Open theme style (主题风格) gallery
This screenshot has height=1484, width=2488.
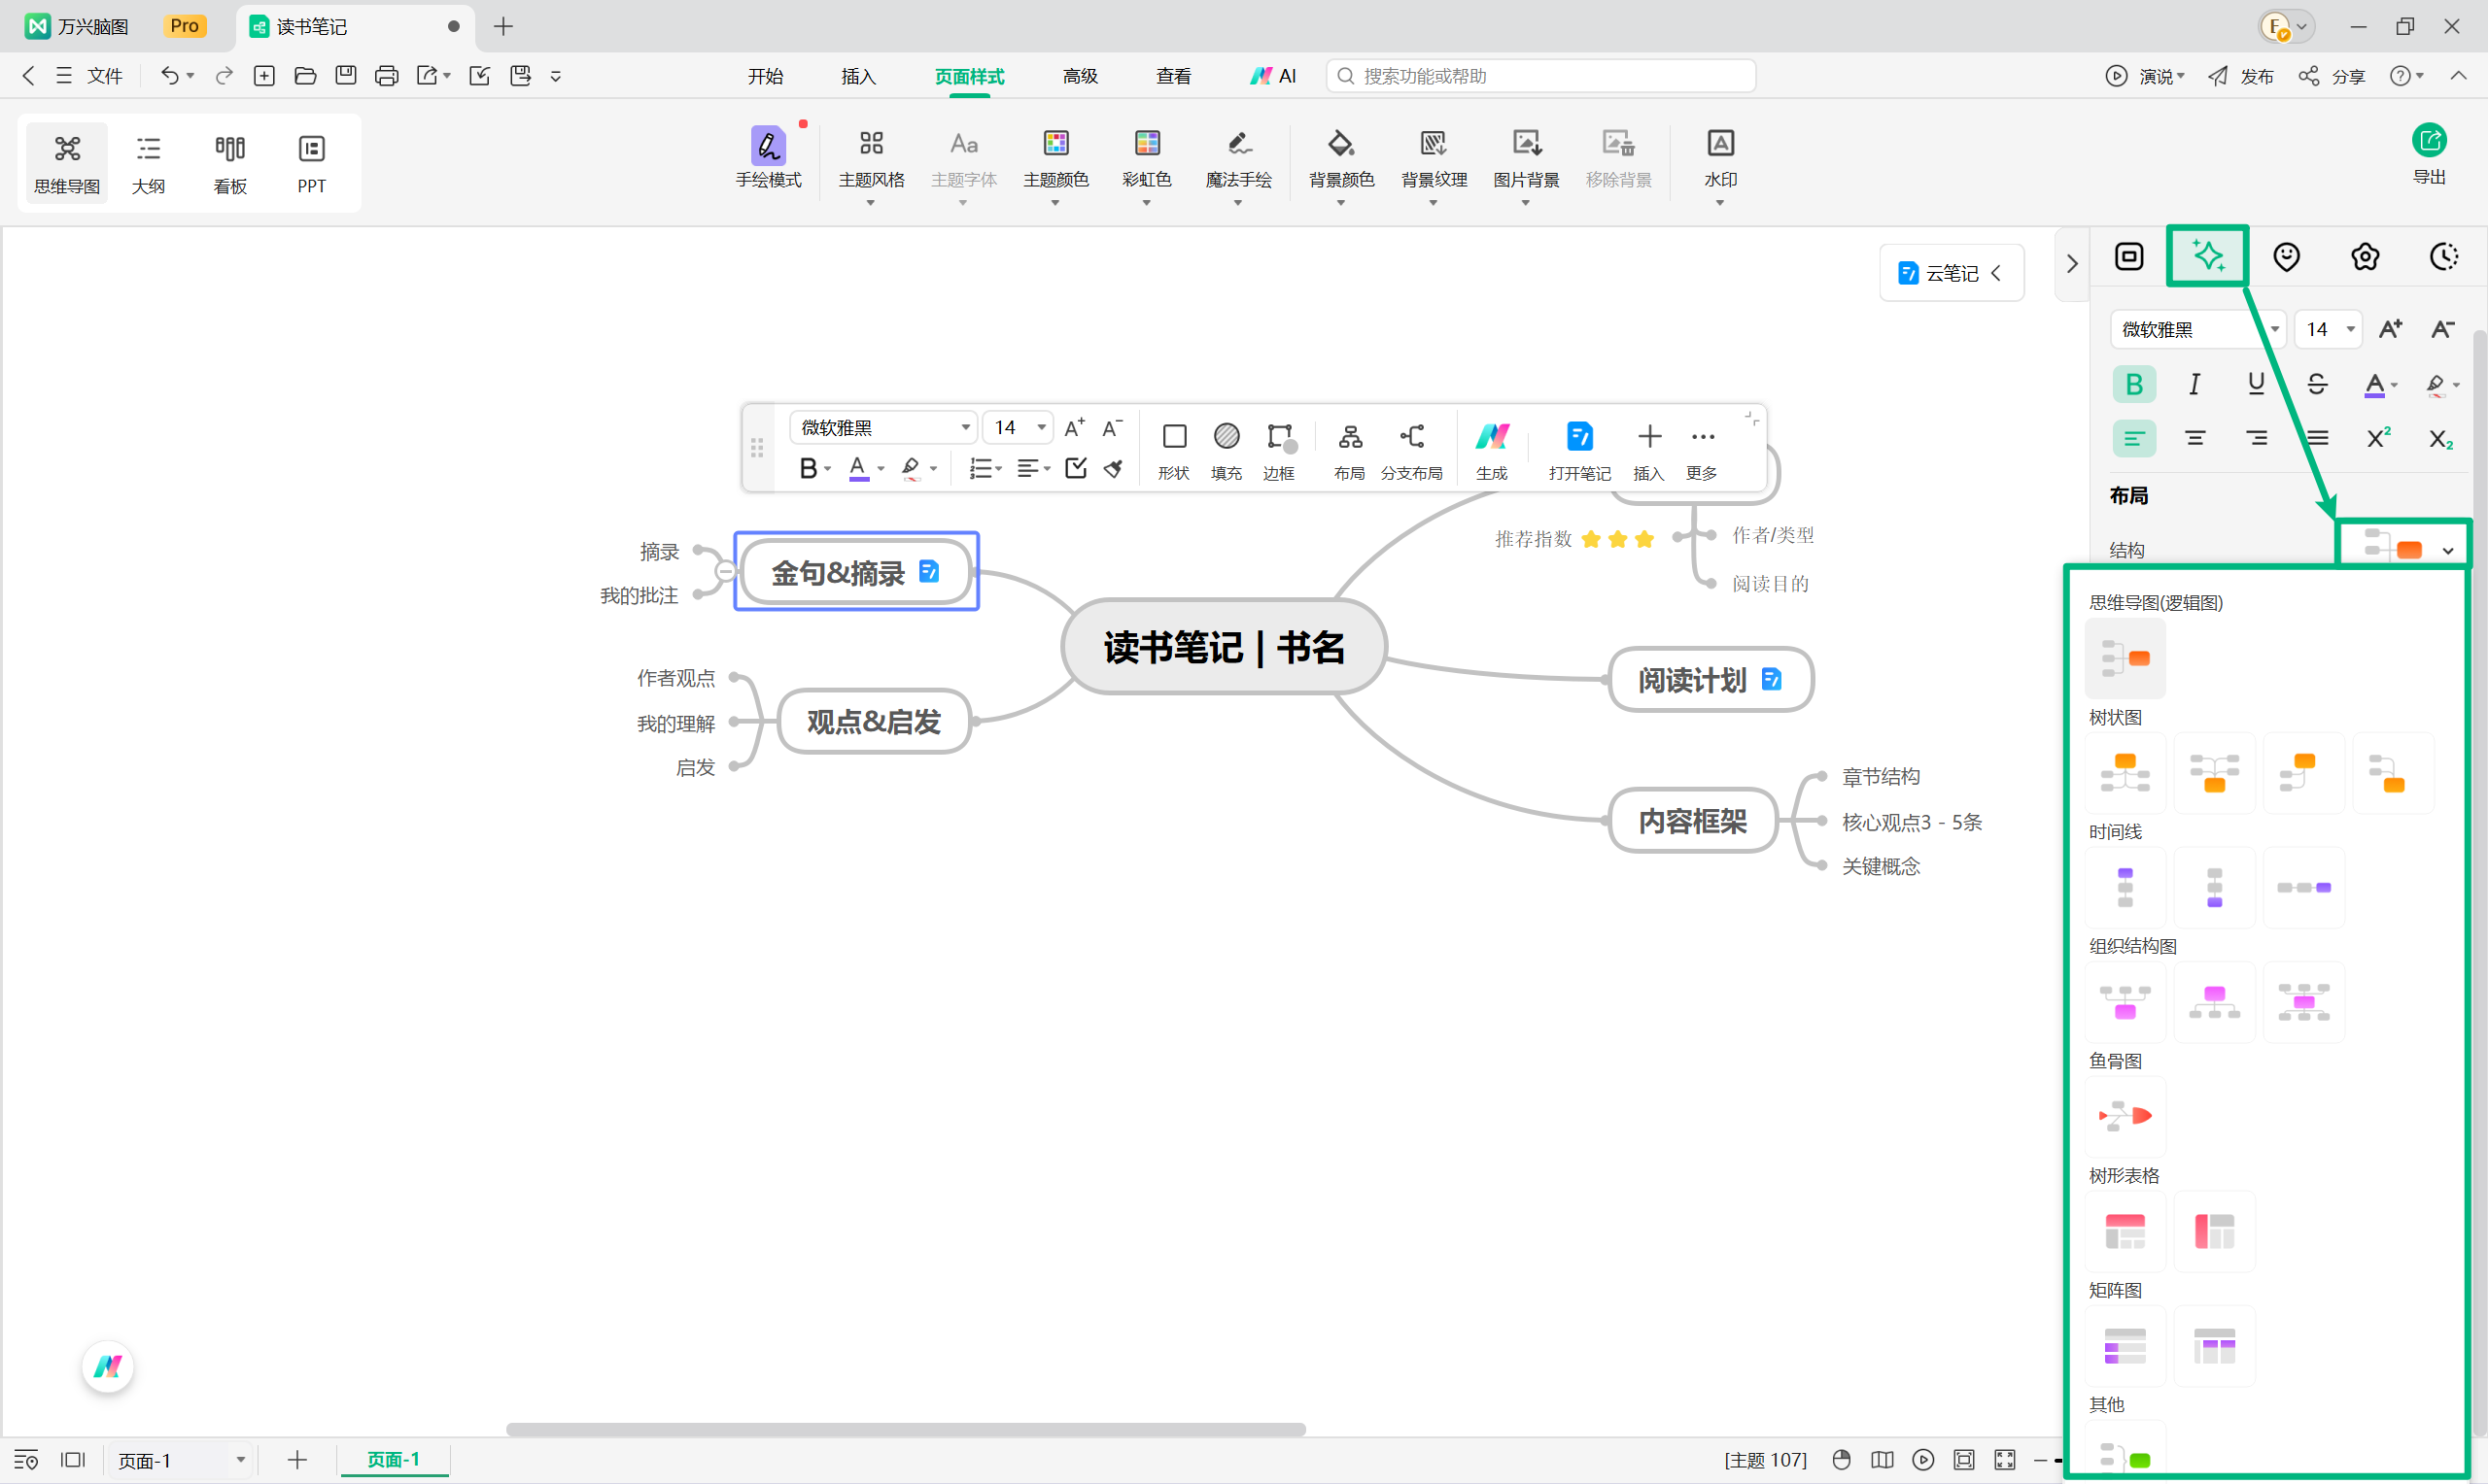click(x=872, y=164)
